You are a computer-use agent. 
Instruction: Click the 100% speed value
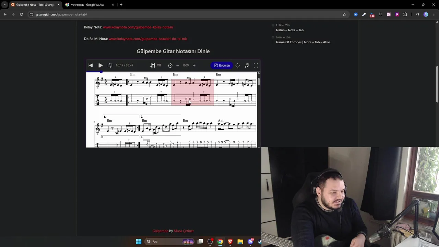coord(186,65)
